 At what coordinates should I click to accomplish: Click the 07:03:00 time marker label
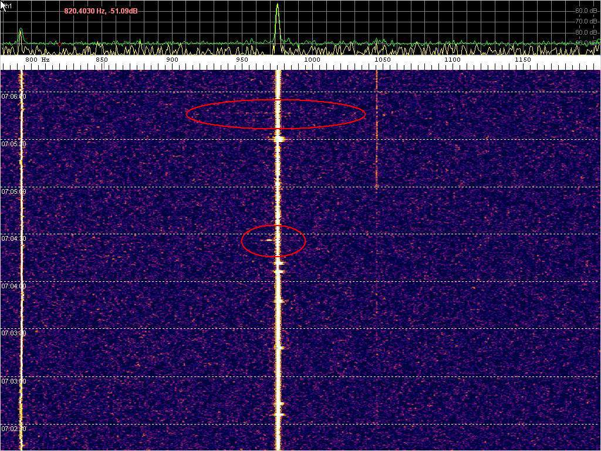point(13,381)
